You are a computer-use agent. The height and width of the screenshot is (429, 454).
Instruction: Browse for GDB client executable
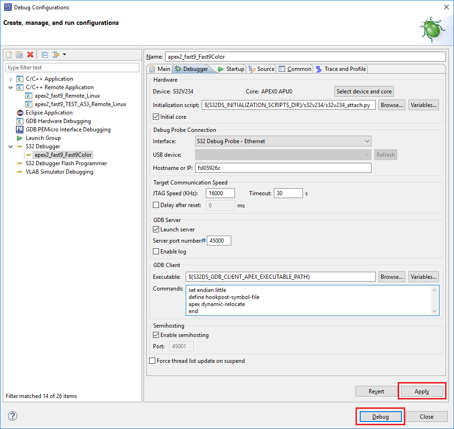[392, 277]
